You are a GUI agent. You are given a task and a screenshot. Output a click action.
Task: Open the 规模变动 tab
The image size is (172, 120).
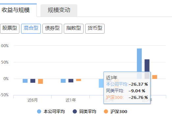[59, 10]
